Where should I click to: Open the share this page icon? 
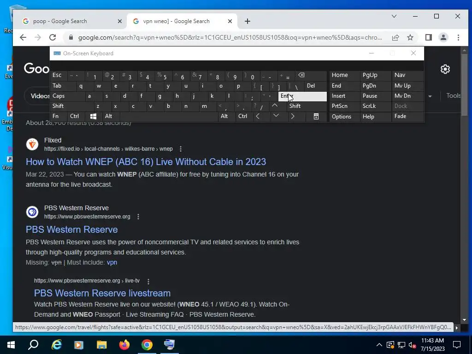tap(395, 37)
